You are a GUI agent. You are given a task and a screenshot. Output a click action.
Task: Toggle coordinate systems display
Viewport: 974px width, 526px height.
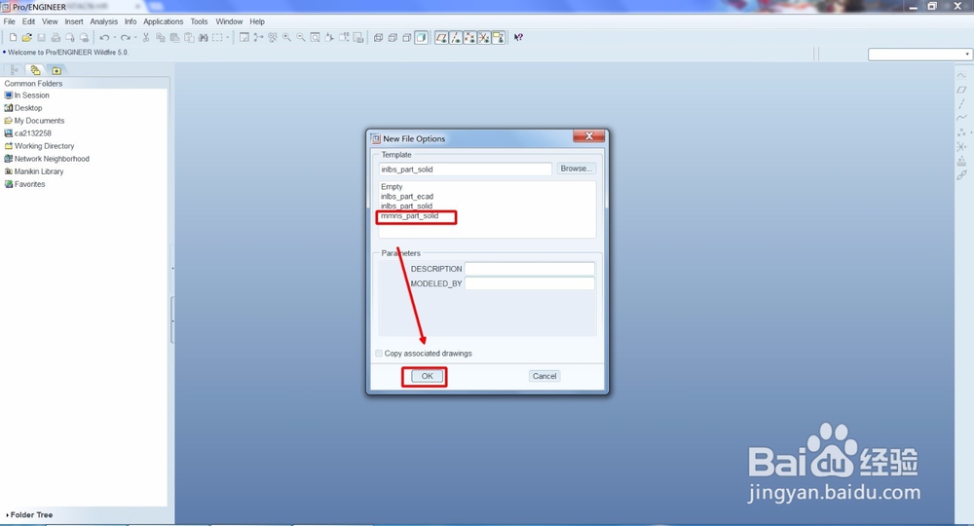pos(484,38)
